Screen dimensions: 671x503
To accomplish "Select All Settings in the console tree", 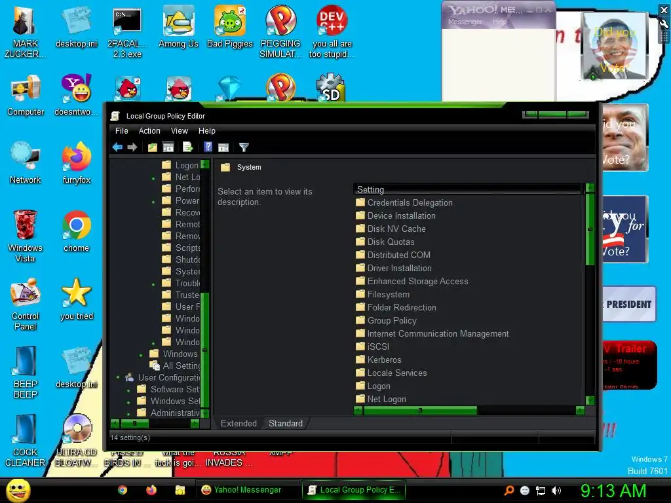I will [182, 365].
